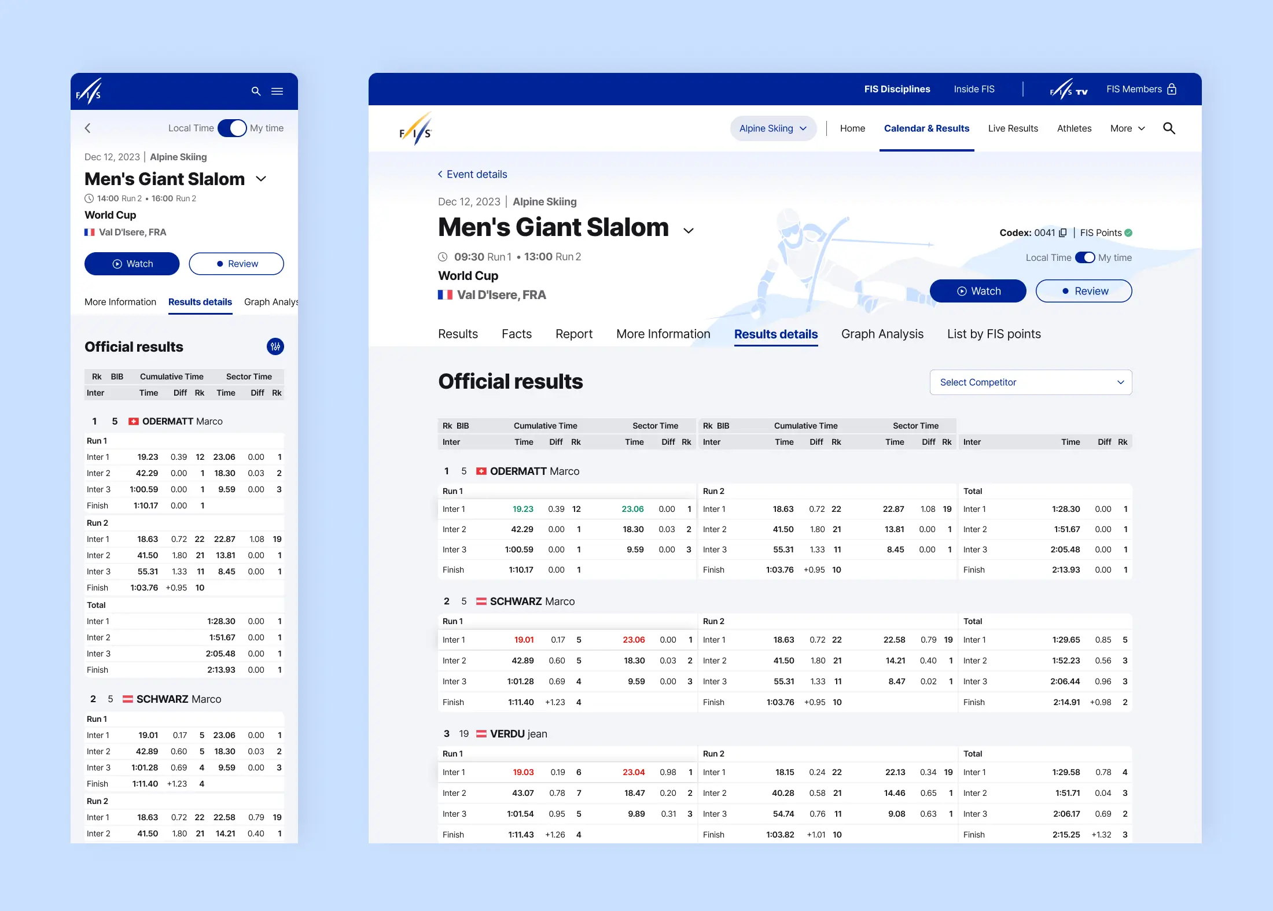Screen dimensions: 1273x911
Task: Open Athletes navigation item
Action: [x=1074, y=128]
